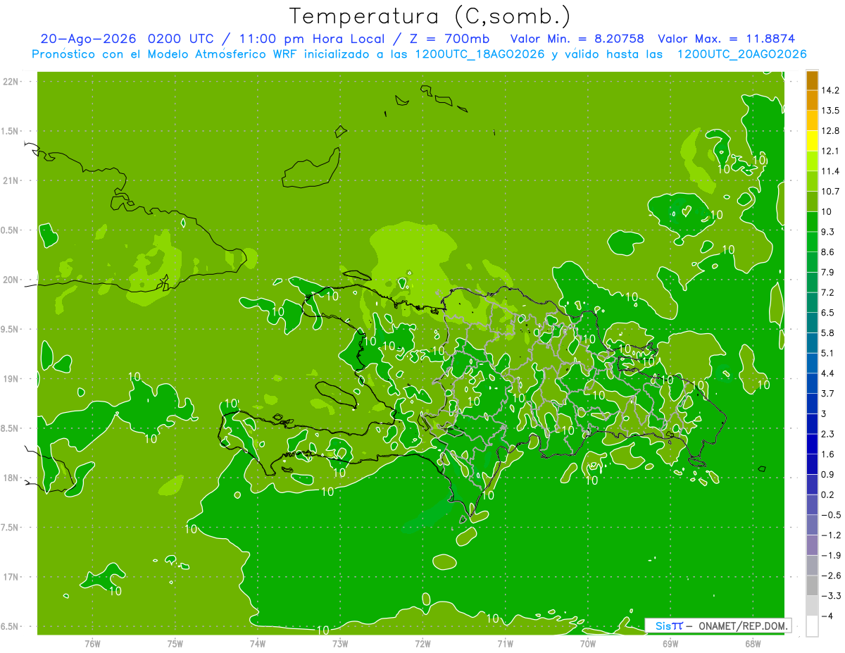This screenshot has width=845, height=653.
Task: Click the 21N latitude axis label
Action: 10,181
